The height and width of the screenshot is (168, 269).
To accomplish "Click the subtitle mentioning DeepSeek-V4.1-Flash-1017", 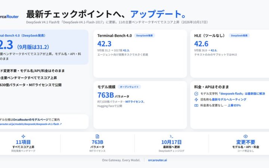I will [x=117, y=22].
